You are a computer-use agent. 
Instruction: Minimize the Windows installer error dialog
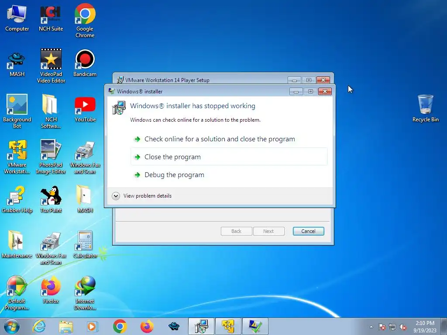pyautogui.click(x=296, y=92)
